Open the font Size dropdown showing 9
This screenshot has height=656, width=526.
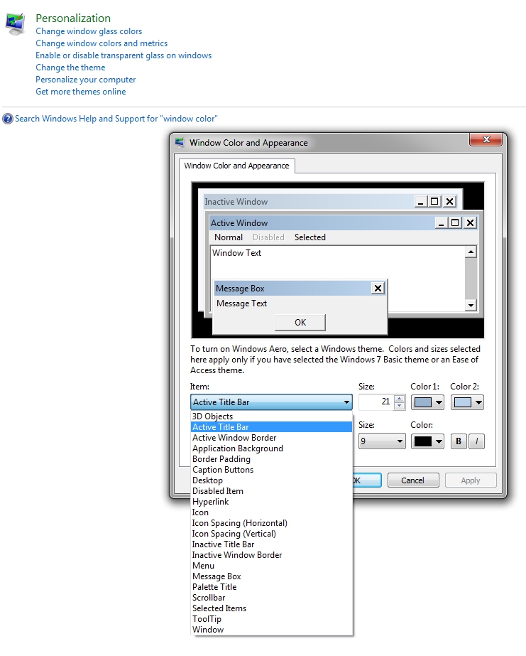(x=382, y=441)
